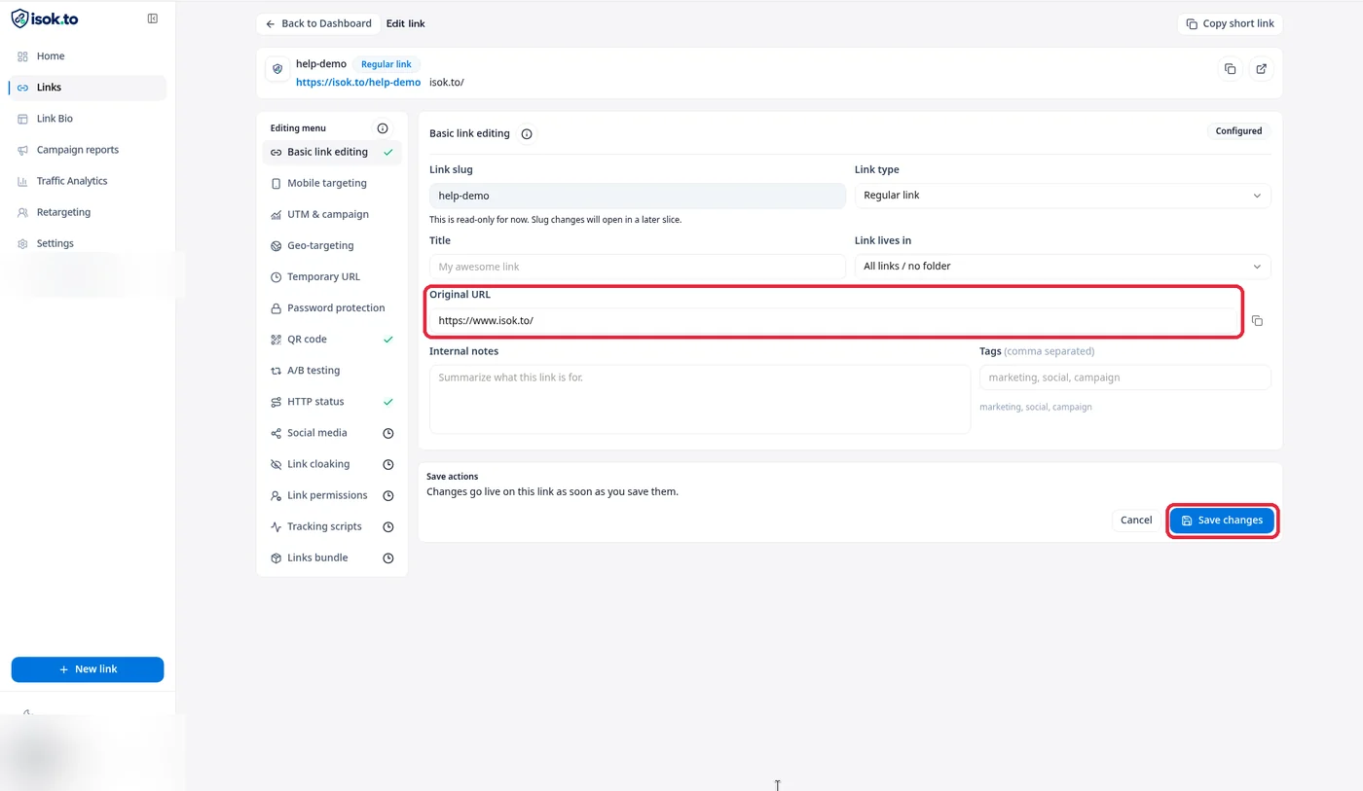Image resolution: width=1363 pixels, height=791 pixels.
Task: Open the Link lives in dropdown
Action: (1062, 267)
